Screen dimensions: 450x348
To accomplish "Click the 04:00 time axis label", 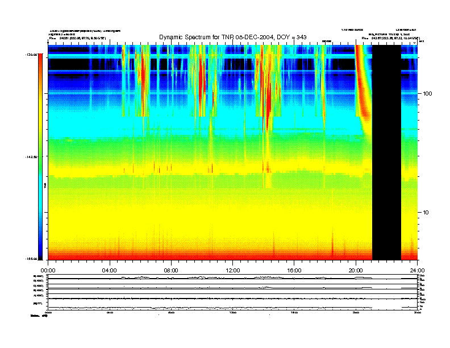I will point(109,271).
